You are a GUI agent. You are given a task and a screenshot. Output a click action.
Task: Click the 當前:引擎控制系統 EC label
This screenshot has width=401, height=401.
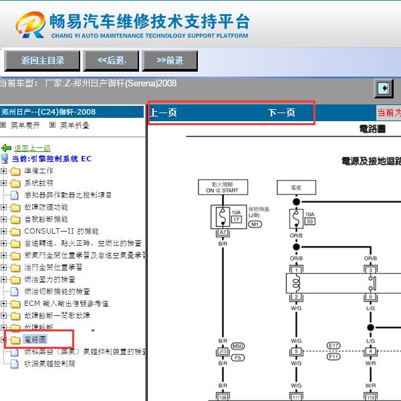click(51, 159)
